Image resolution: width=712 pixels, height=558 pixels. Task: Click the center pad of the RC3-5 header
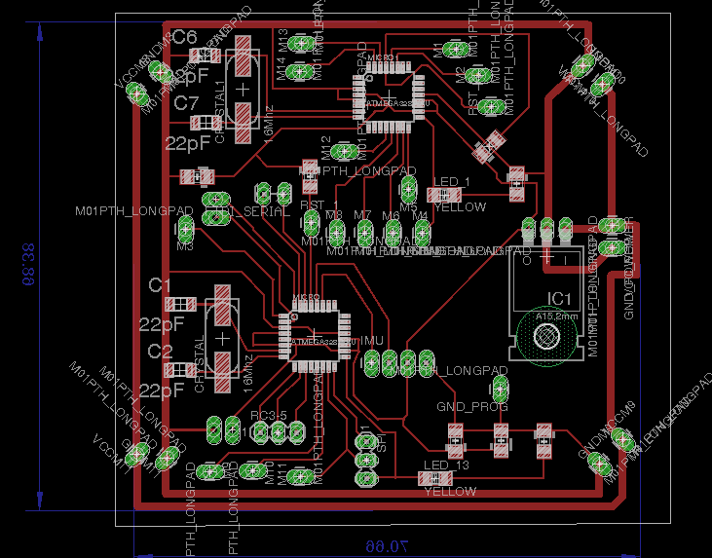(279, 431)
